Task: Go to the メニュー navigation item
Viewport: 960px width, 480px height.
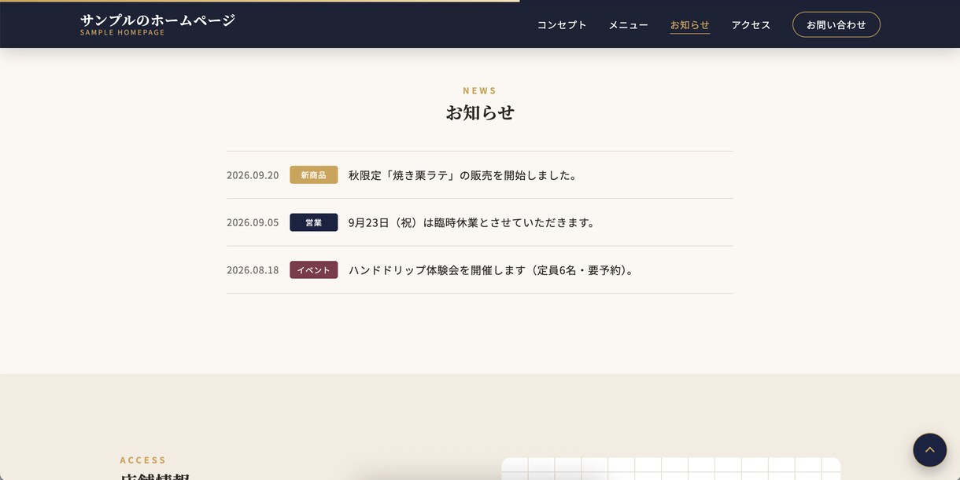Action: 628,24
